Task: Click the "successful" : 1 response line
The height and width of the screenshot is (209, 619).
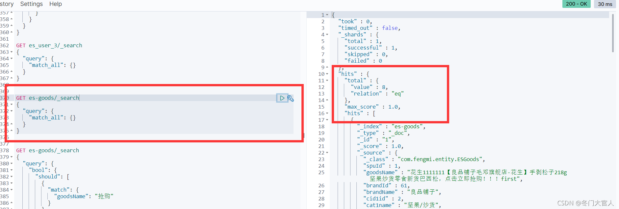Action: pyautogui.click(x=371, y=48)
